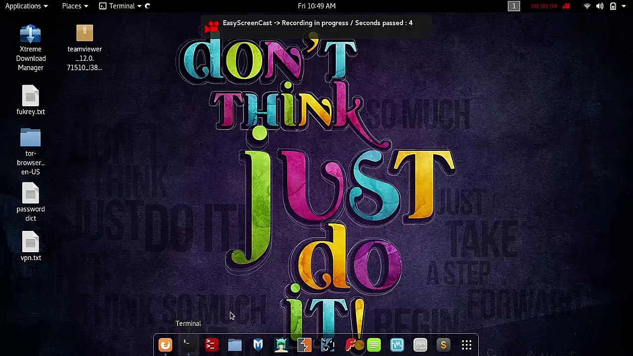Open the Applications menu

26,6
